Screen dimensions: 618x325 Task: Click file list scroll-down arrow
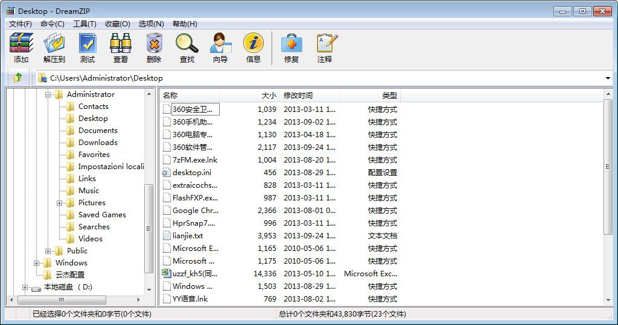(608, 301)
